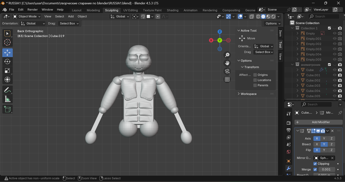Open the Drag Select Box dropdown in tool settings bar
345x182 pixels.
pos(69,23)
